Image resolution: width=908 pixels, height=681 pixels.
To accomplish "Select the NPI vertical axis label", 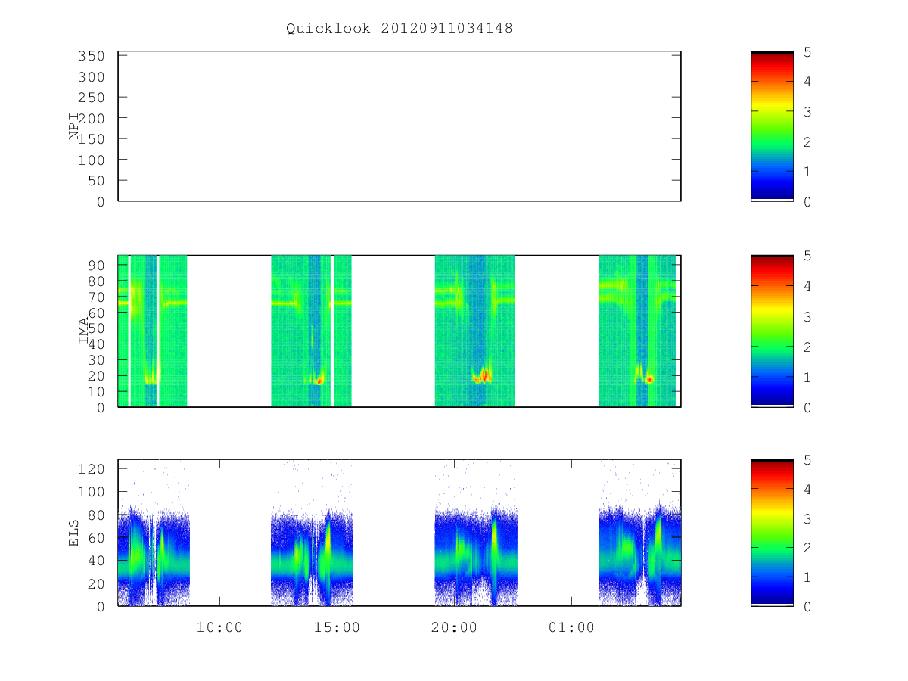I will [x=74, y=126].
